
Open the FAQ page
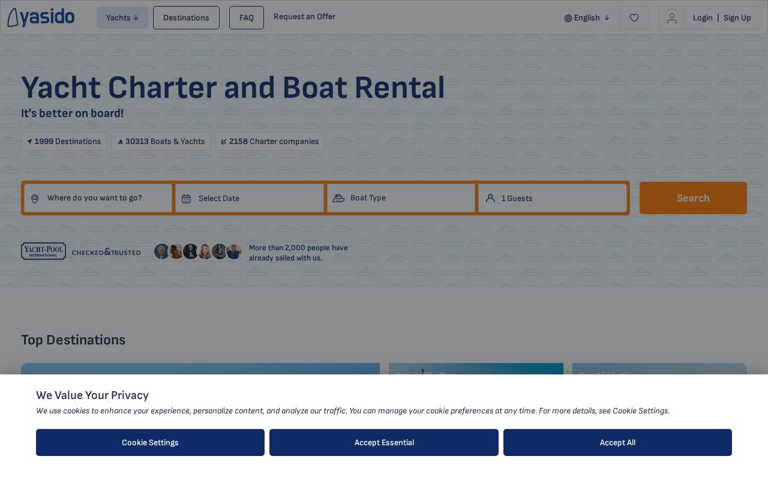pos(247,18)
